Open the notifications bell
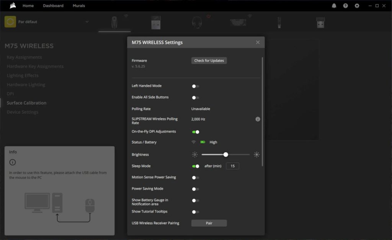Screen dimensions: 392x240 point(334,6)
